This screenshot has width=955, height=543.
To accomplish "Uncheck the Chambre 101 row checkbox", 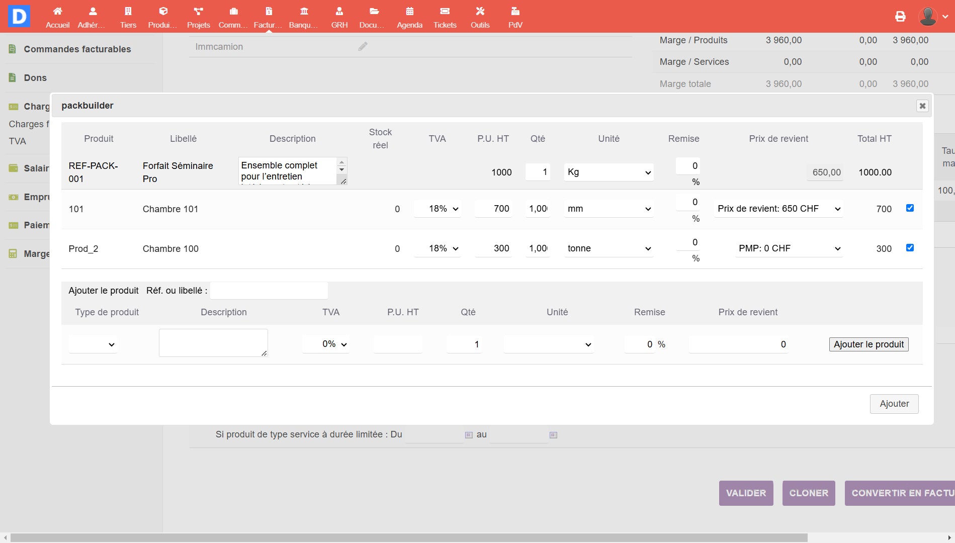I will pos(910,208).
